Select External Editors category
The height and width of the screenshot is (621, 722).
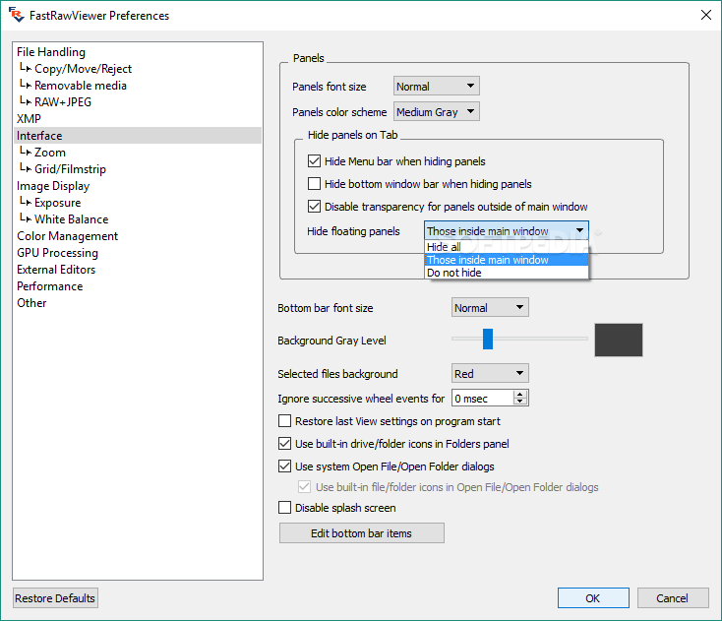pos(138,270)
